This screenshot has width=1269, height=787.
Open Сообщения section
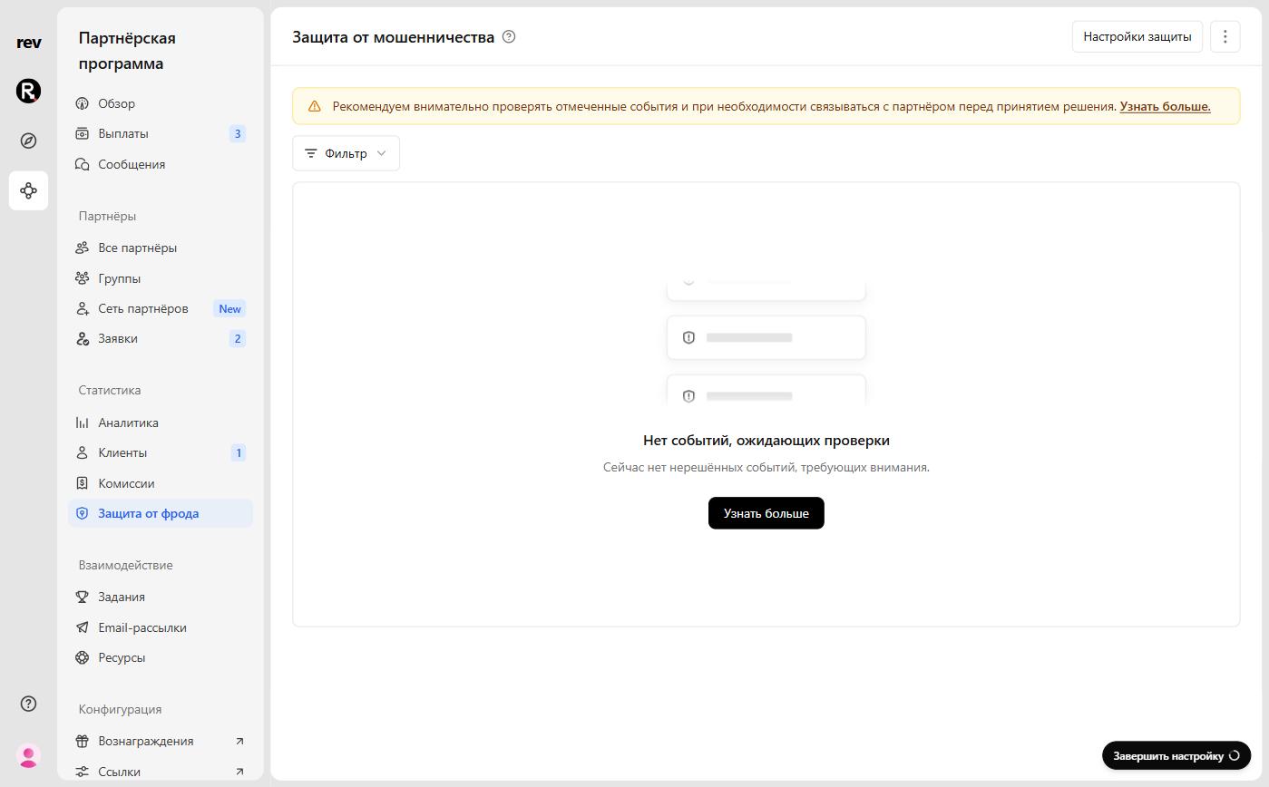tap(161, 164)
